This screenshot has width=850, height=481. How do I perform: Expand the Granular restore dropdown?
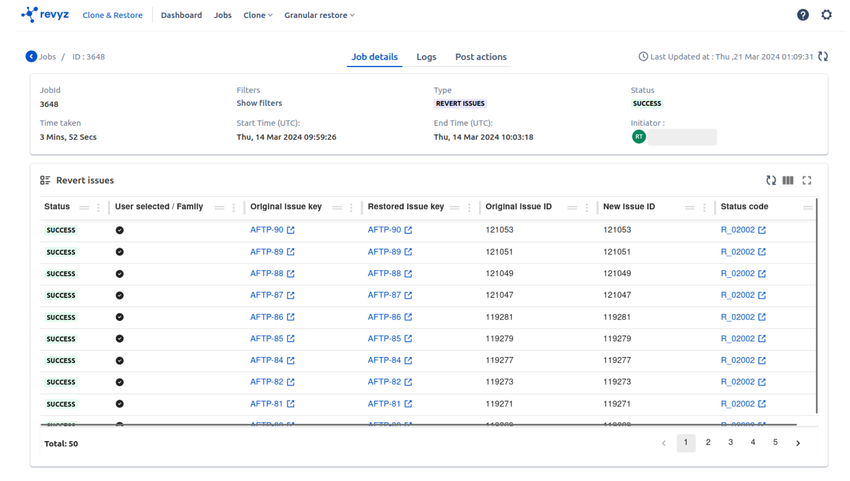click(319, 15)
